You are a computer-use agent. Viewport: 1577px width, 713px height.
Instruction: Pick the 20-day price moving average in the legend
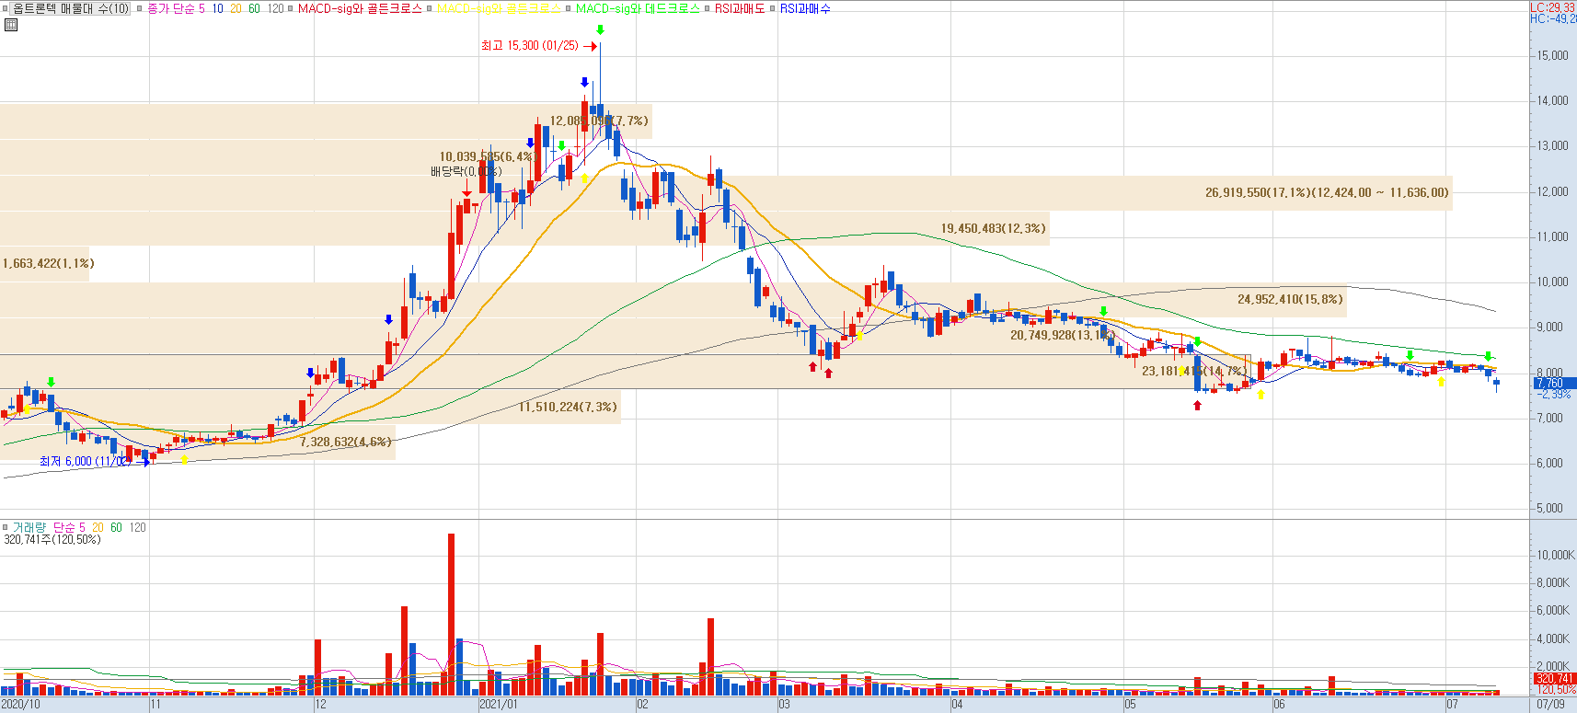(236, 8)
